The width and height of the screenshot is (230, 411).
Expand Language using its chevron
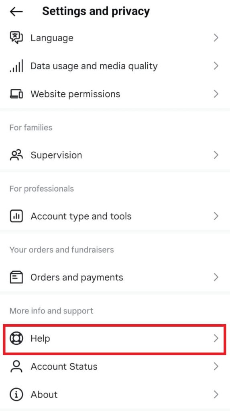pyautogui.click(x=216, y=38)
